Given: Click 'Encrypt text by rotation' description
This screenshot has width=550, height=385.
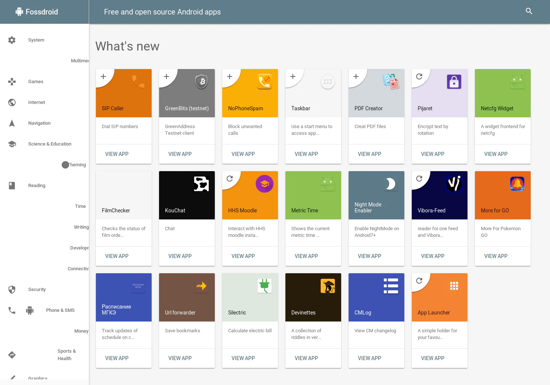Looking at the screenshot, I should click(433, 130).
